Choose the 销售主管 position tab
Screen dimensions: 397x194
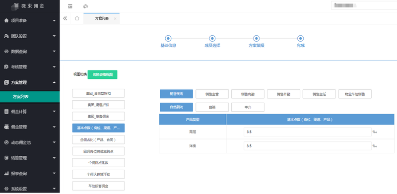click(x=212, y=94)
